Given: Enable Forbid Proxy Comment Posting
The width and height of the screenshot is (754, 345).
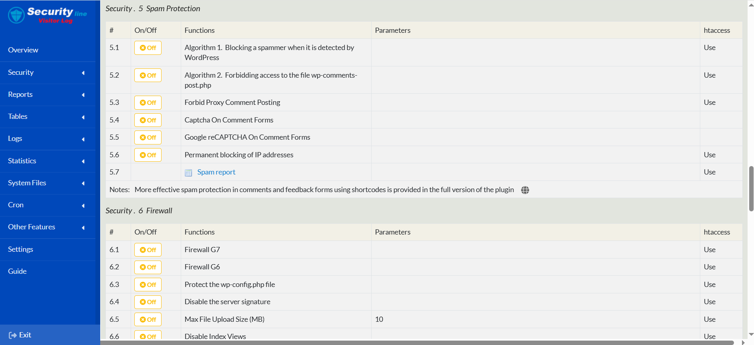Looking at the screenshot, I should pyautogui.click(x=148, y=103).
